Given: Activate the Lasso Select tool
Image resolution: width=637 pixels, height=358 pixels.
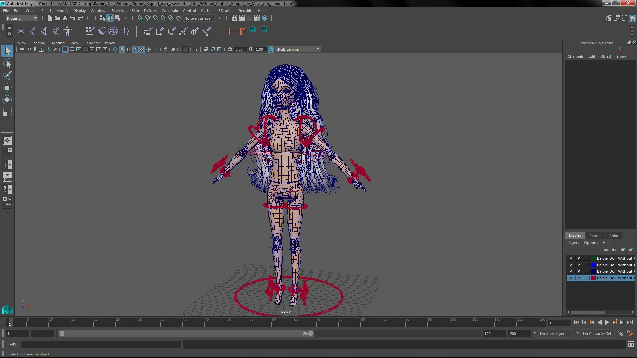Looking at the screenshot, I should pos(7,63).
